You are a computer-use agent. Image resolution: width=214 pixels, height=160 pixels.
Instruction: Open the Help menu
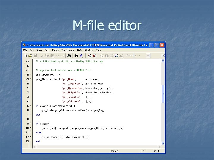point(98,50)
